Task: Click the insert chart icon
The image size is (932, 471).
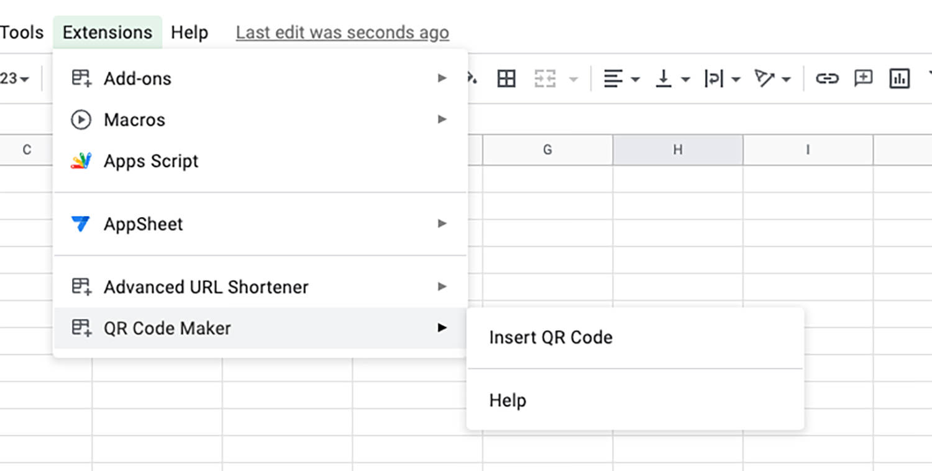Action: coord(899,79)
